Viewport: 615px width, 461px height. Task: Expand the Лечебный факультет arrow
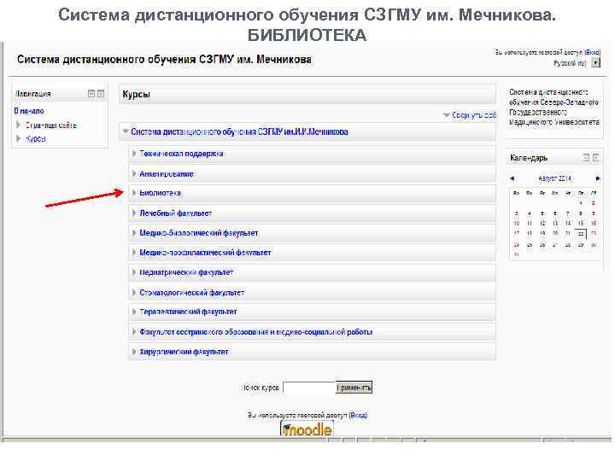point(134,213)
